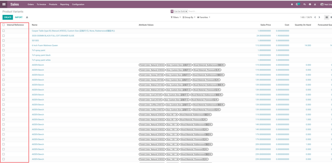
Task: Expand the Filters dropdown
Action: (176, 17)
